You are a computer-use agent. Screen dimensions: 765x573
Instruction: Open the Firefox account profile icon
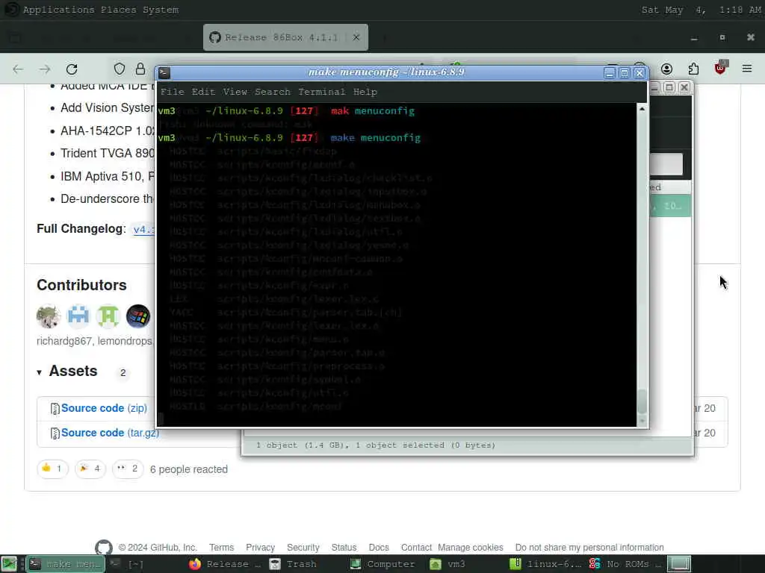tap(667, 69)
